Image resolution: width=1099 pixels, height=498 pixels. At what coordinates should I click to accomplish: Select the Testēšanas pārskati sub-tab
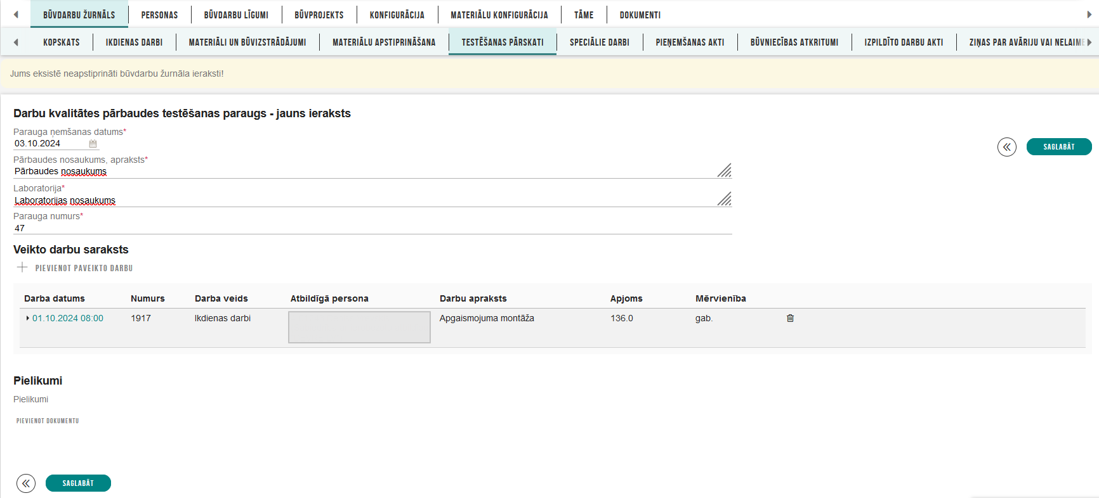point(503,42)
